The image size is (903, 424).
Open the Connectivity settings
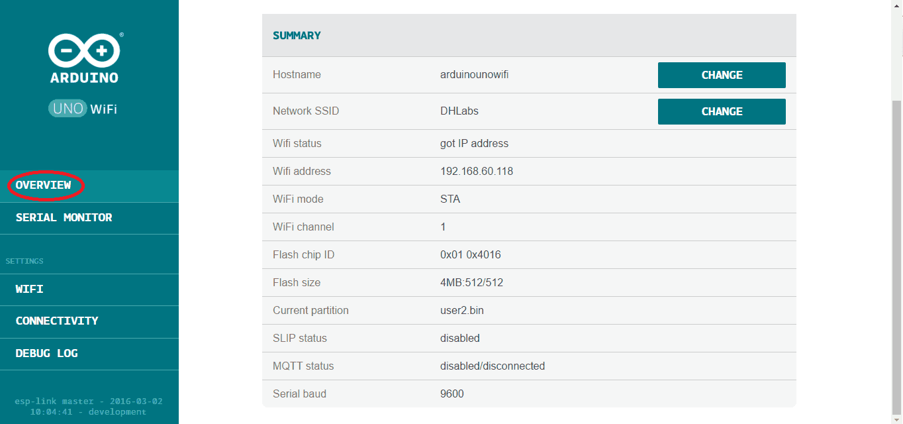(57, 321)
